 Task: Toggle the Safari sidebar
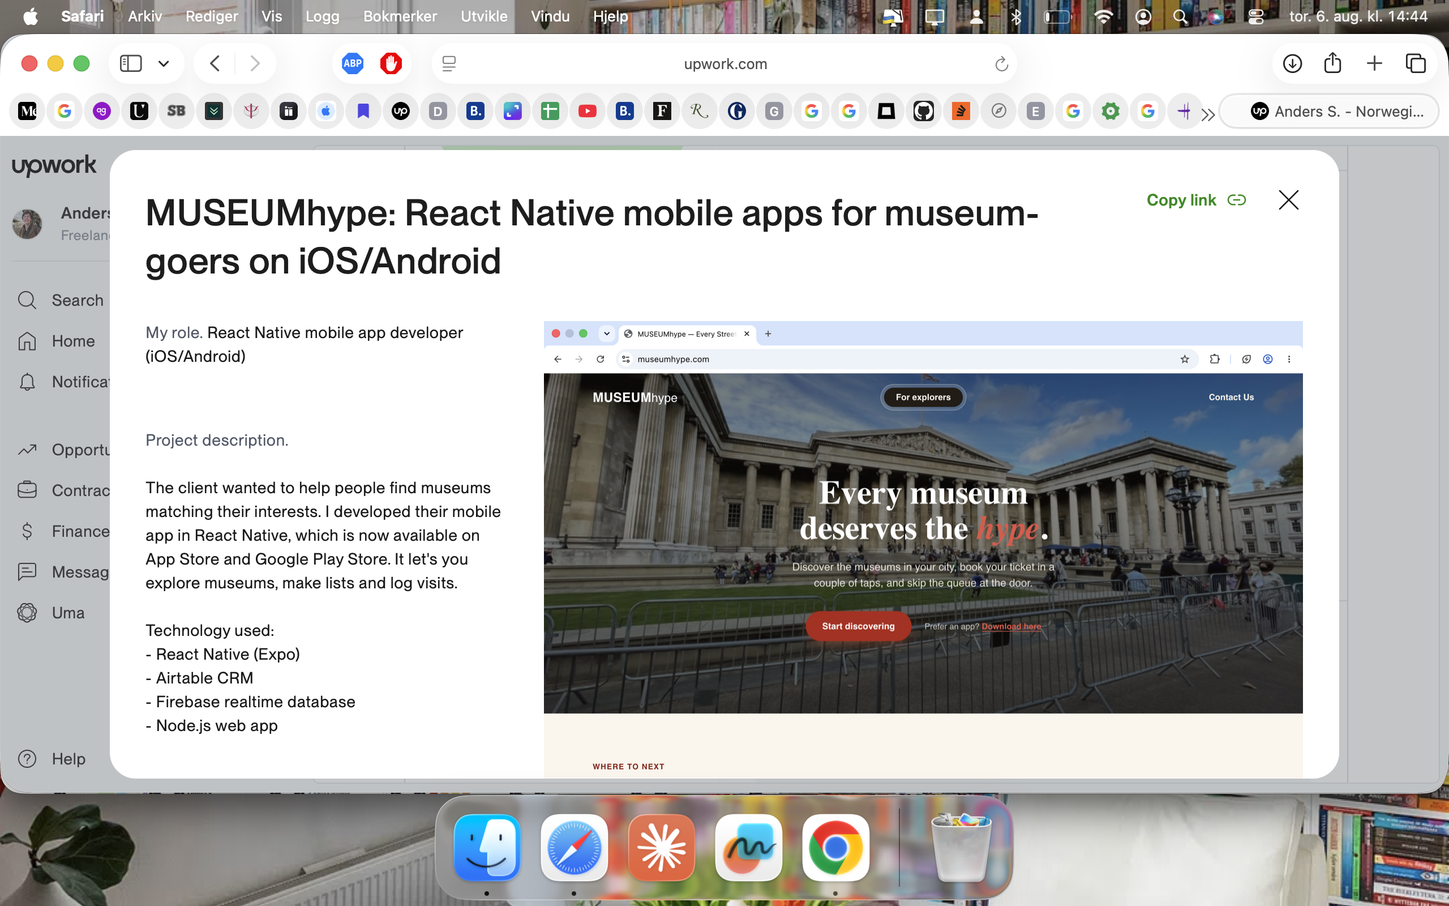(131, 63)
